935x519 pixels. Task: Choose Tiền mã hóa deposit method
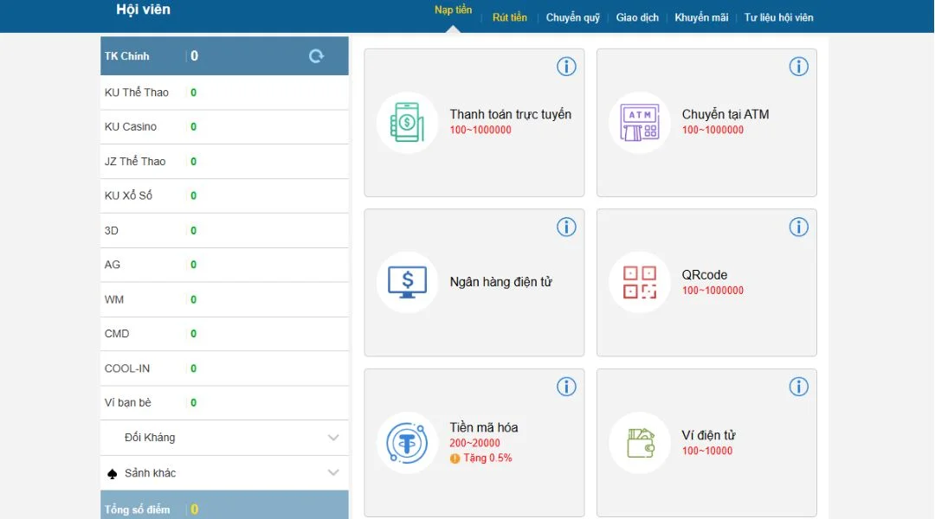(474, 443)
